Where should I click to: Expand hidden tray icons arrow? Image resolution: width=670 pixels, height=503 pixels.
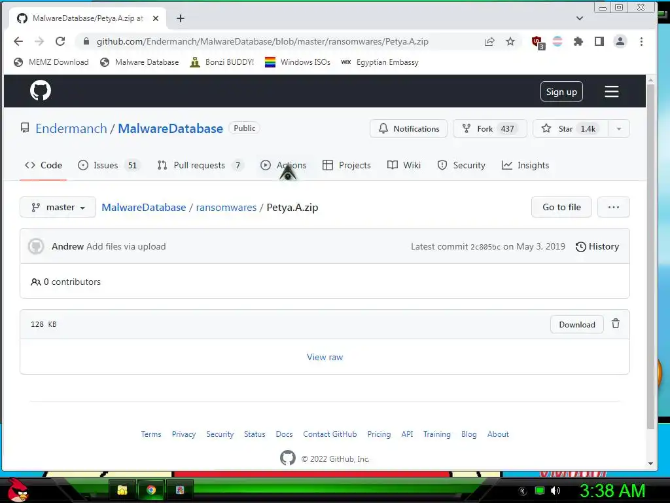point(523,491)
